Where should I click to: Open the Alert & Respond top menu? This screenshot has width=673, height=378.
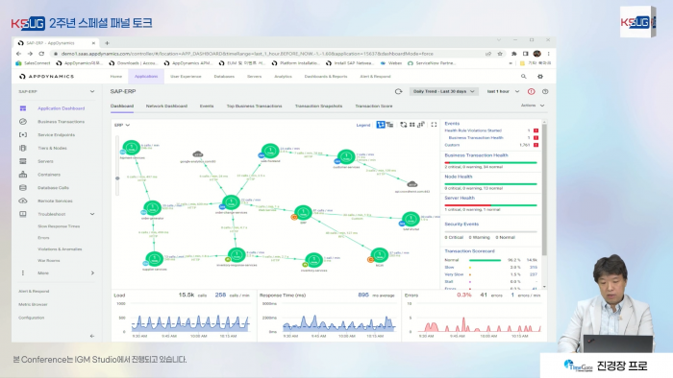tap(375, 77)
